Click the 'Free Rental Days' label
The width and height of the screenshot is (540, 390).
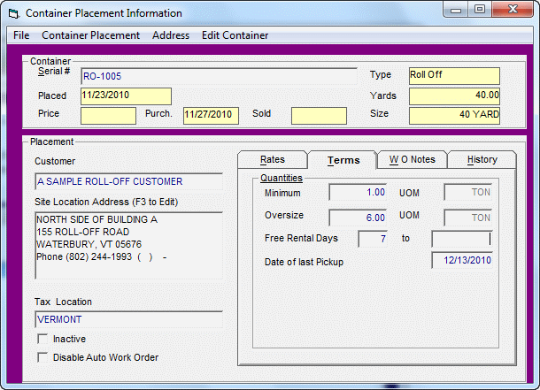click(301, 239)
